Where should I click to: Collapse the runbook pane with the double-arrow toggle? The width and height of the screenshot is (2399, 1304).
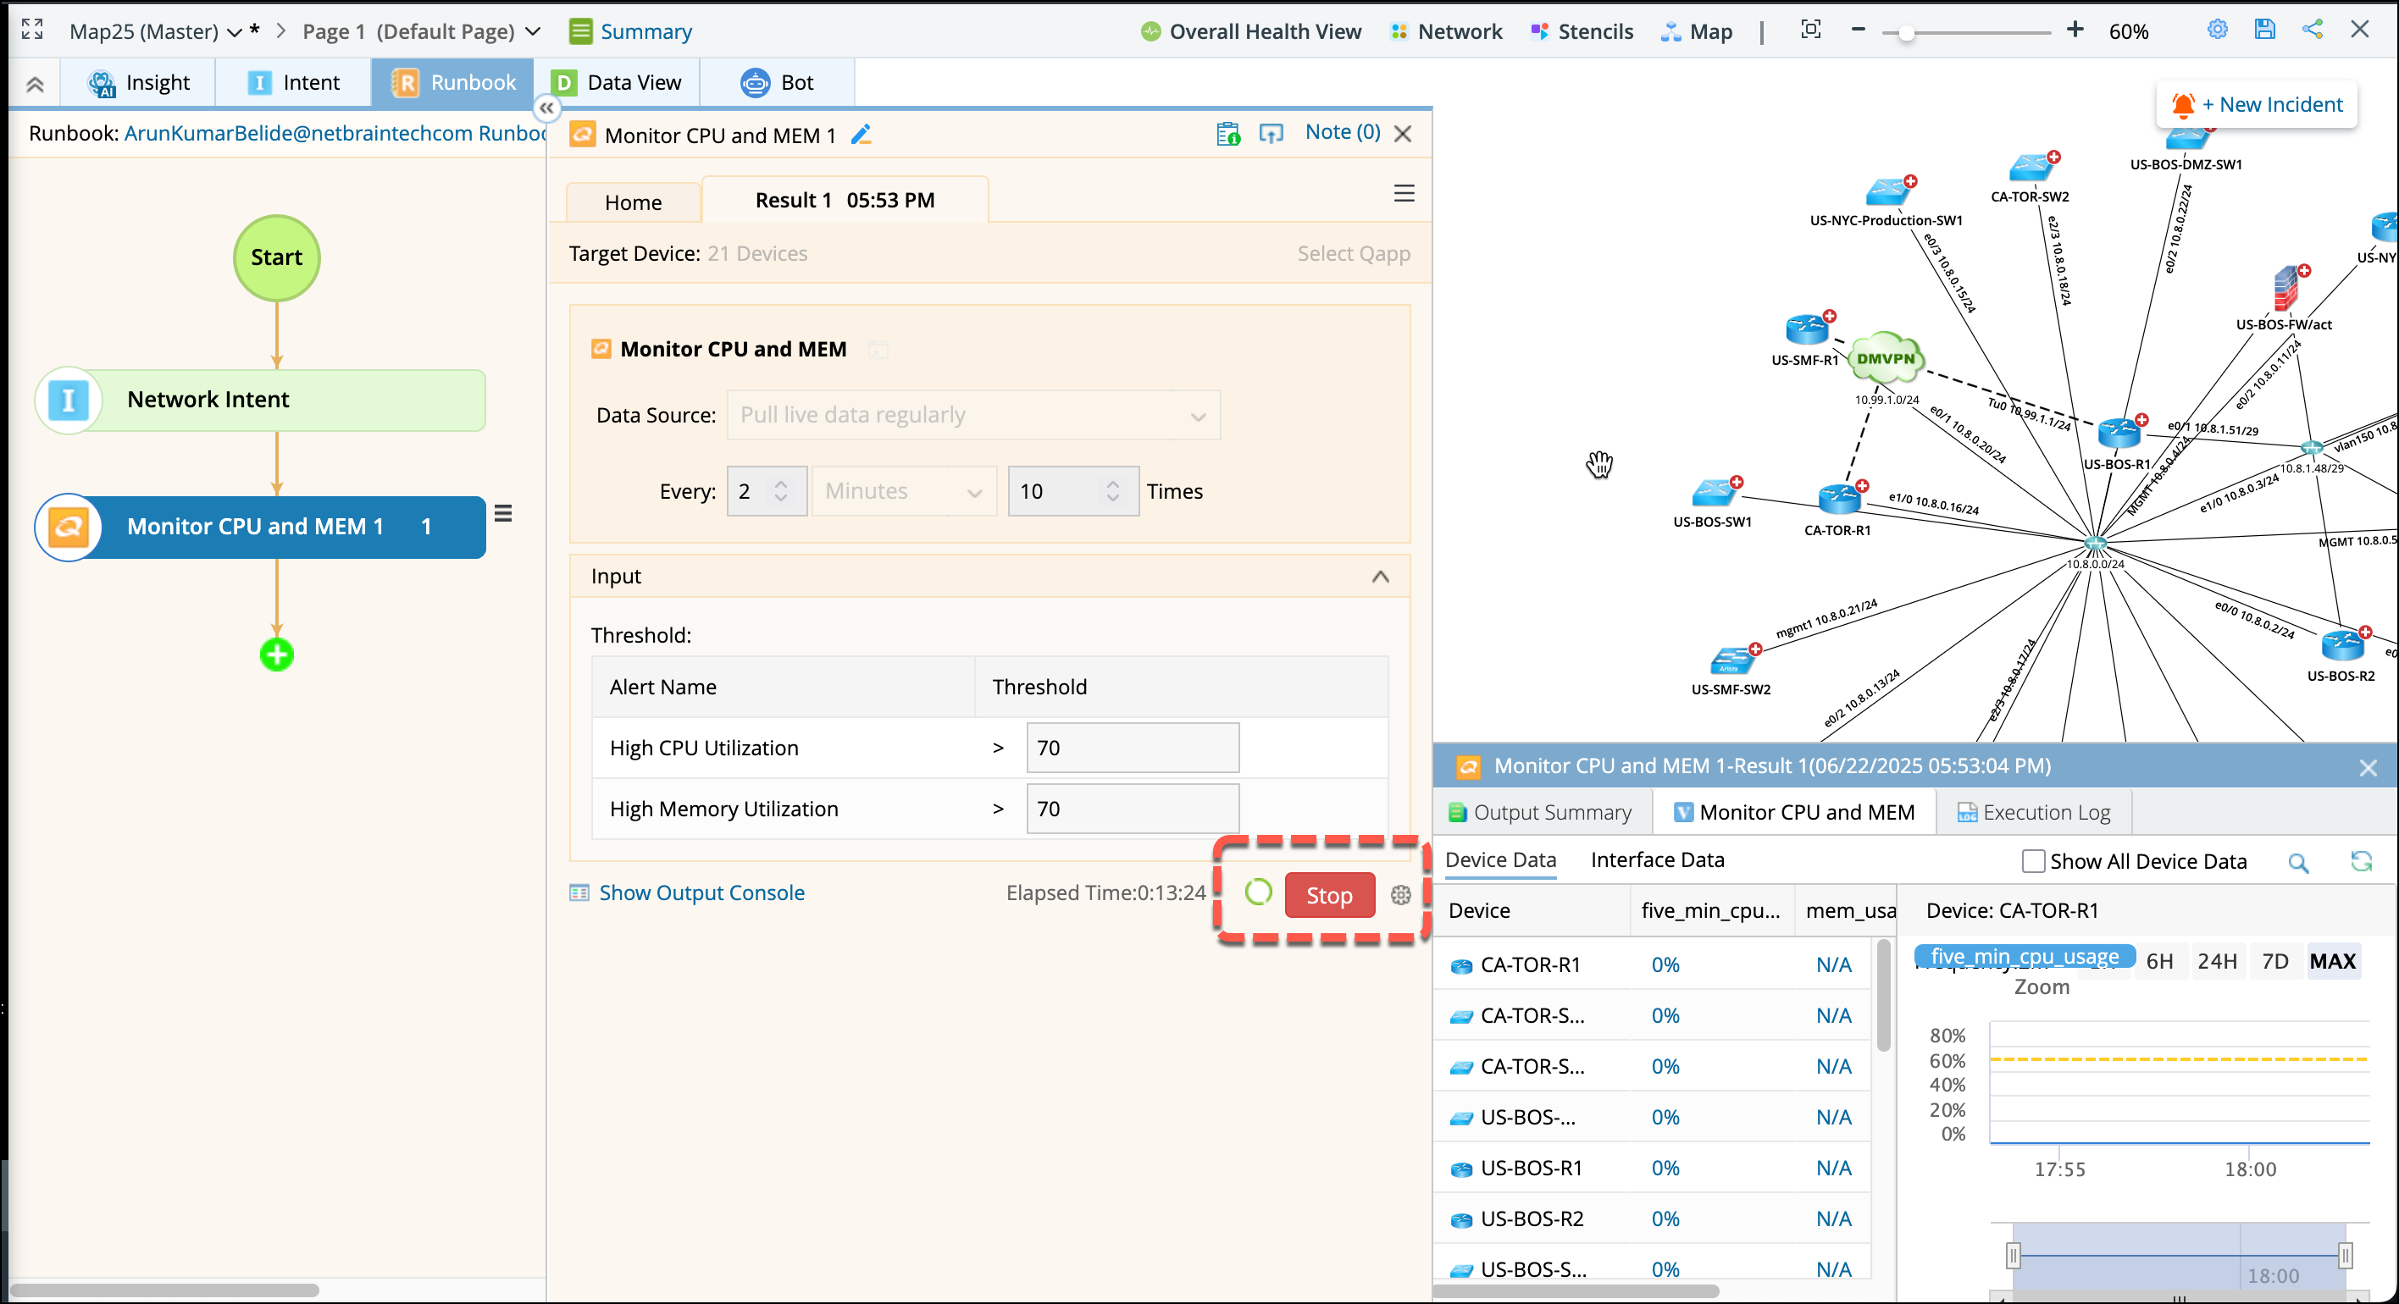[x=546, y=109]
